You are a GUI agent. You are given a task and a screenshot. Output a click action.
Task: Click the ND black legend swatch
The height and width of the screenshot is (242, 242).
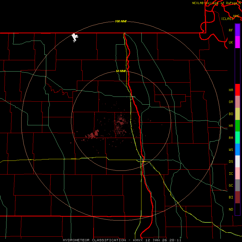[x=237, y=209]
